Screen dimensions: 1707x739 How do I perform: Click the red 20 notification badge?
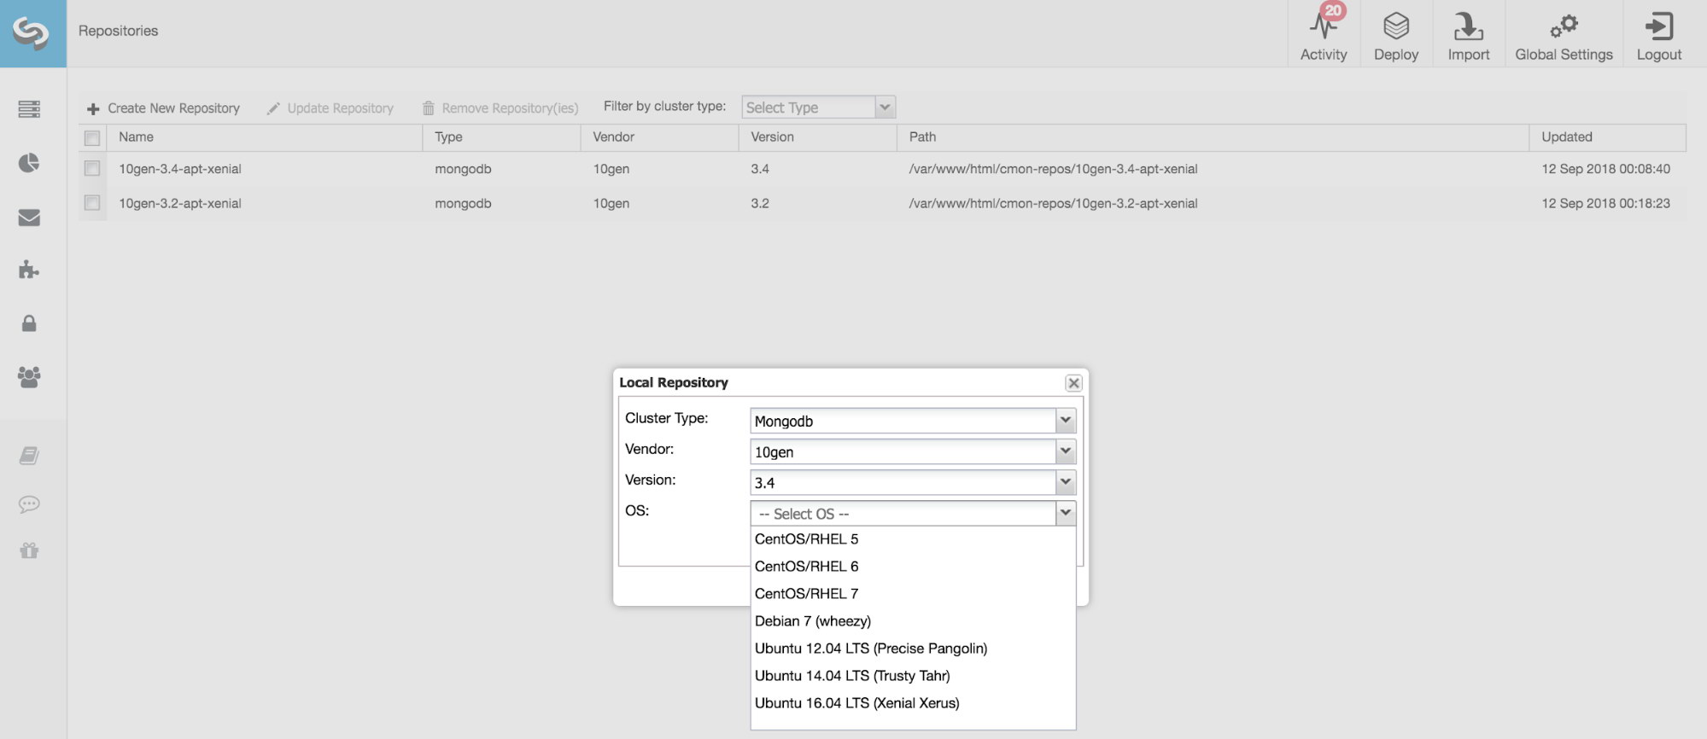1333,11
